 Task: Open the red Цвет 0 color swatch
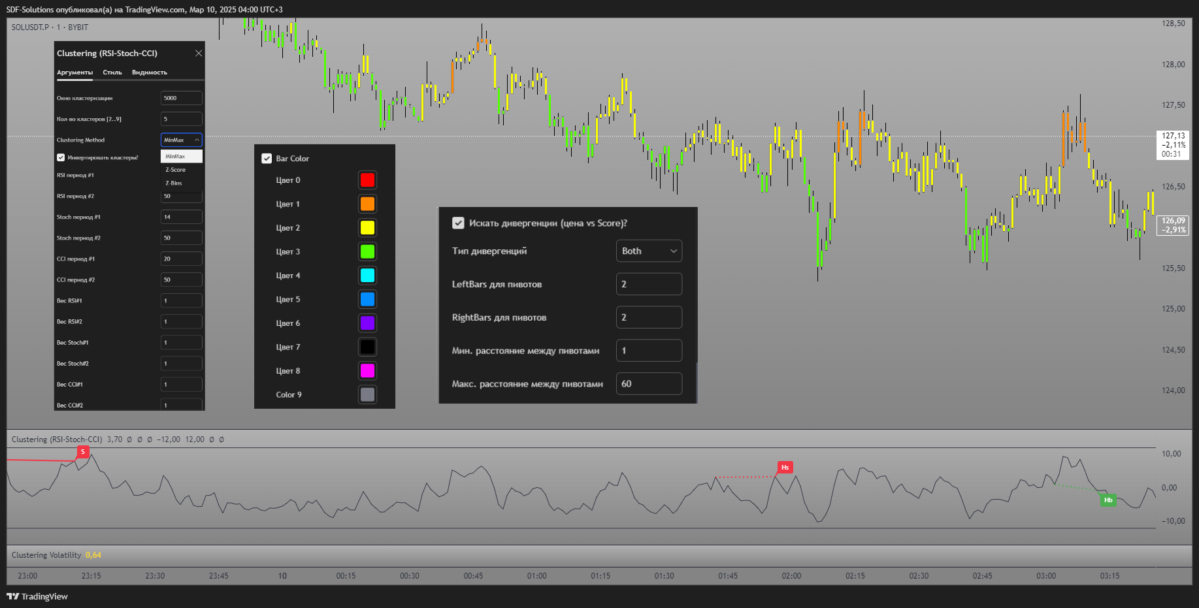(x=367, y=180)
